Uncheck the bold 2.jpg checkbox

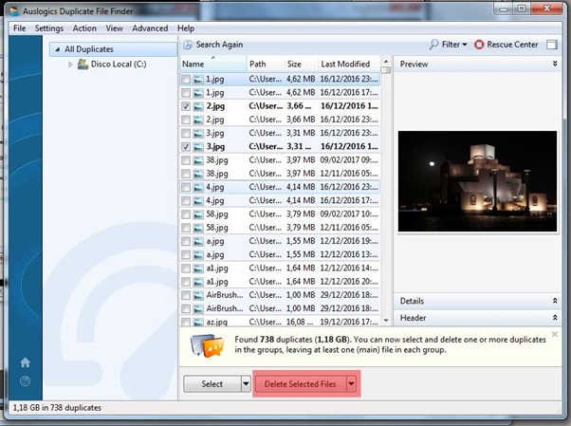point(186,106)
